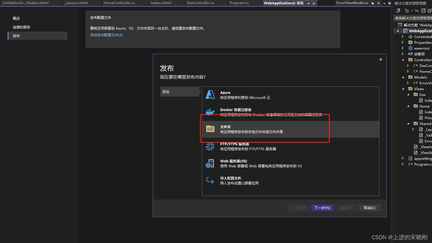
Task: Collapse the Views folder
Action: pyautogui.click(x=403, y=89)
